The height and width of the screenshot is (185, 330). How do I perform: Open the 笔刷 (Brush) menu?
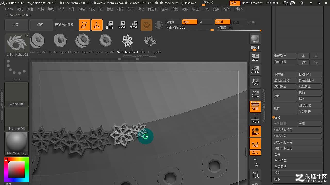click(x=20, y=9)
